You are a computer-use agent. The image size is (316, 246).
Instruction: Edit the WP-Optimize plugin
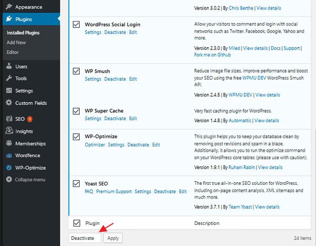click(156, 145)
